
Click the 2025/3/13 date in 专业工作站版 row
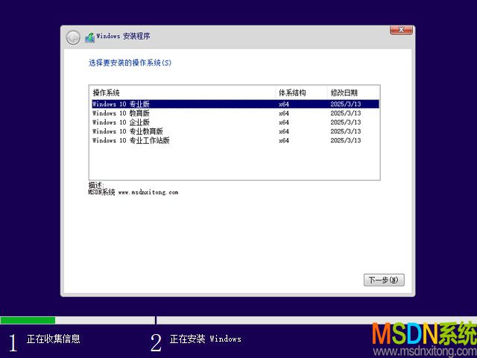point(346,140)
